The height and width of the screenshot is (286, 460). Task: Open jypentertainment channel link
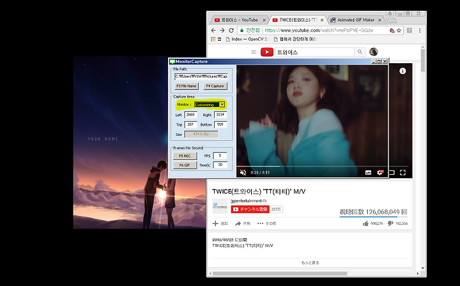(246, 200)
